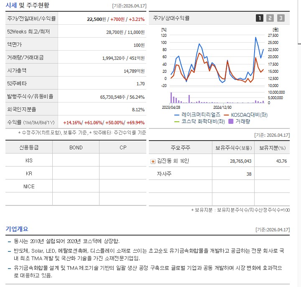Click the 코스닥 화학대비(좌) green legend entry
This screenshot has height=287, width=301.
[x=199, y=121]
